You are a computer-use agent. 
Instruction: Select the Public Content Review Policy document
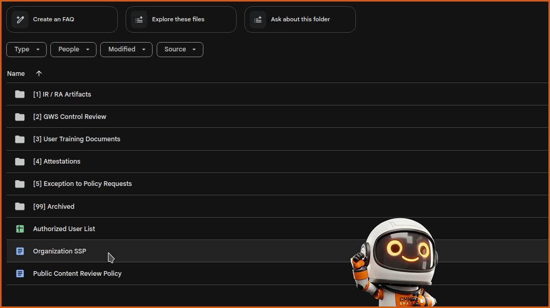click(x=277, y=273)
